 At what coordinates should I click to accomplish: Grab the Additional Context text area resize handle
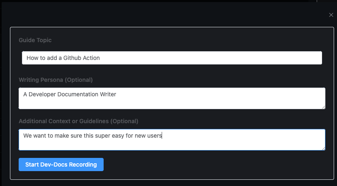(323, 148)
